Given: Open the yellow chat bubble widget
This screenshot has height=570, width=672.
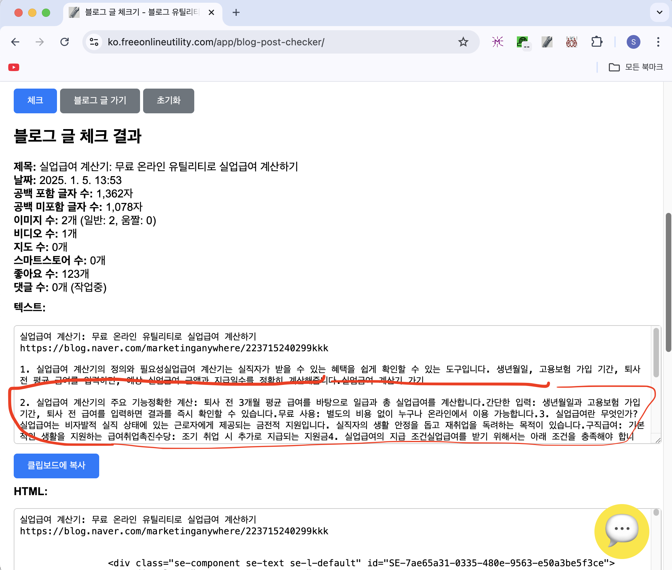Looking at the screenshot, I should 621,531.
